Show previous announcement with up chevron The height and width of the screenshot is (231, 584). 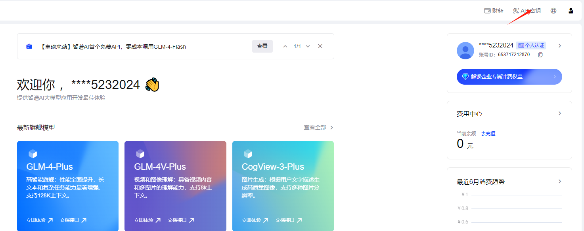[x=285, y=46]
